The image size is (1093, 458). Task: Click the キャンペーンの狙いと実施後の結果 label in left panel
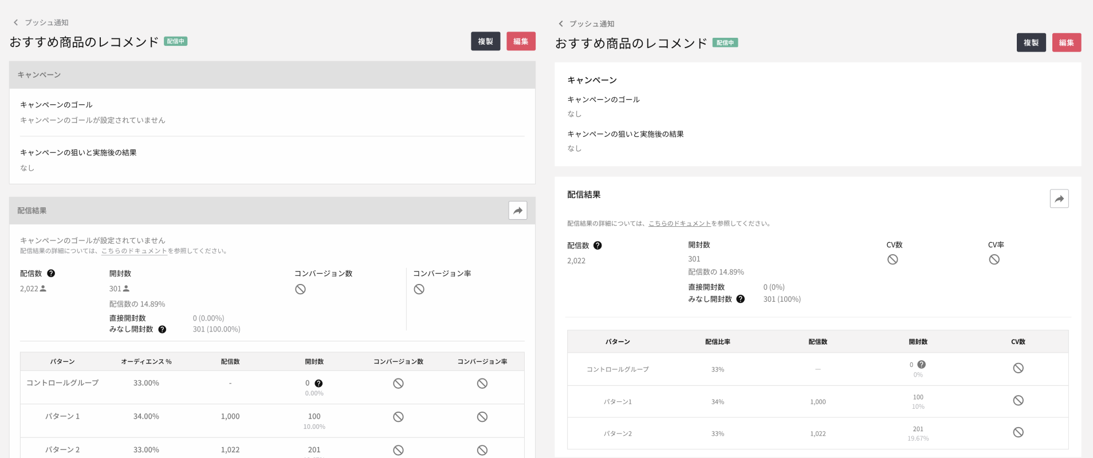pyautogui.click(x=78, y=153)
